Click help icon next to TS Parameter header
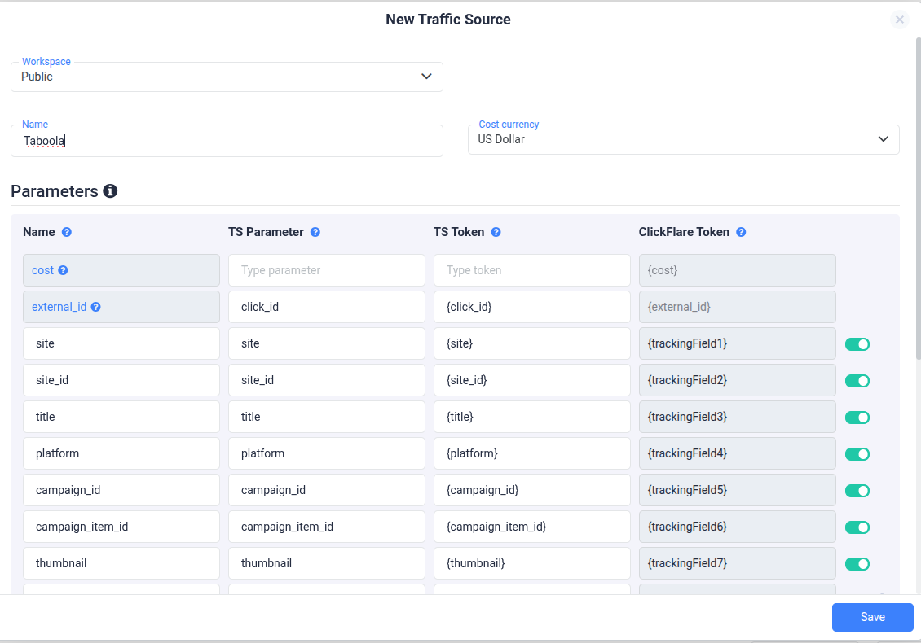This screenshot has height=643, width=921. coord(315,232)
